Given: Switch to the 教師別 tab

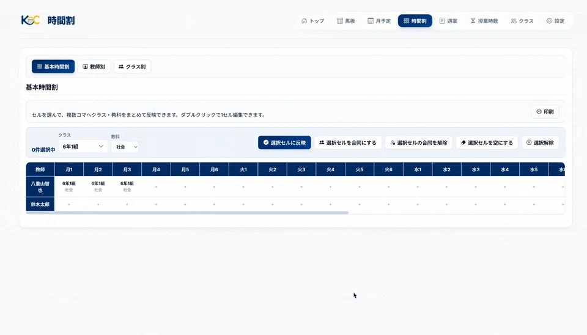Looking at the screenshot, I should coord(94,67).
